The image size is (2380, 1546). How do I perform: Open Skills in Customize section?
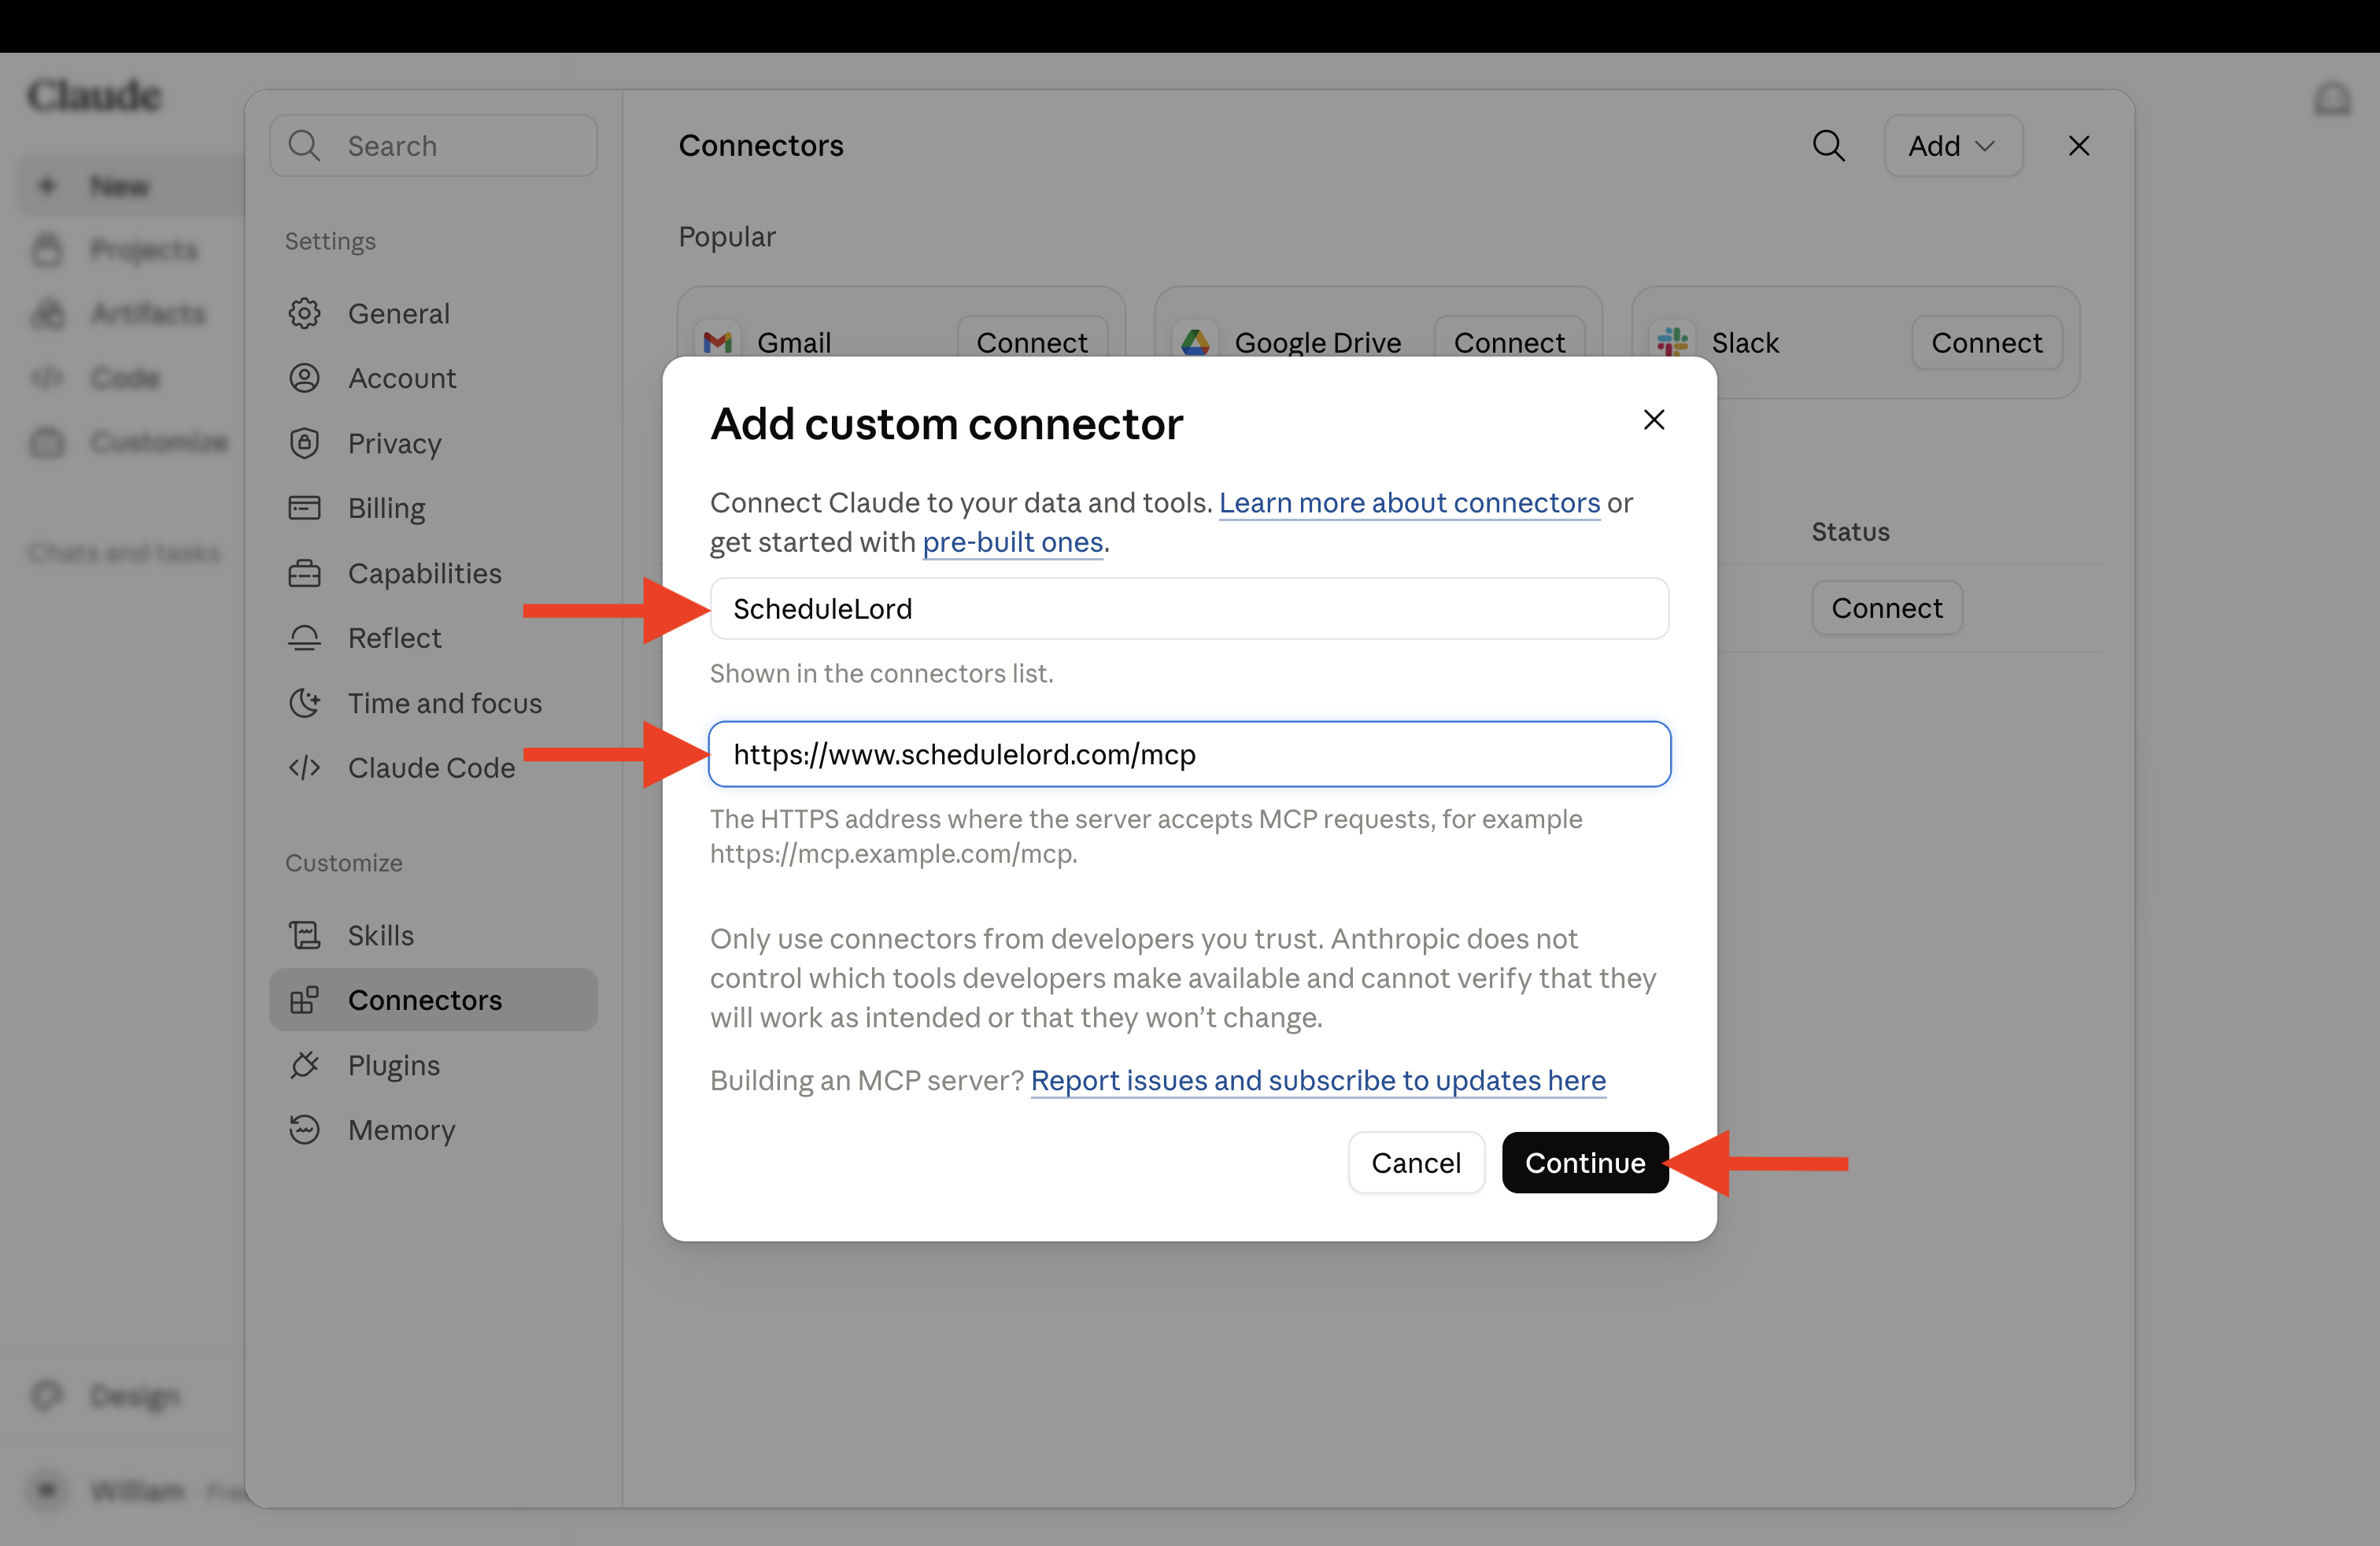coord(433,935)
